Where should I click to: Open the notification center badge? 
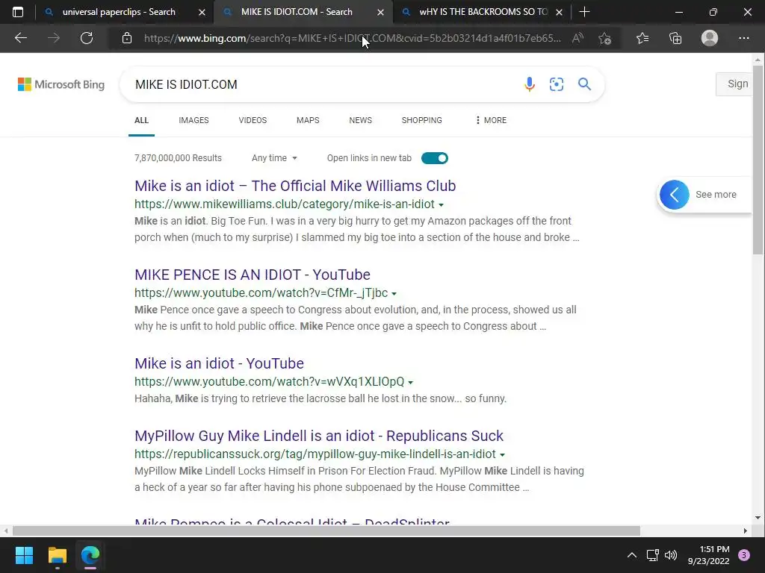tap(744, 555)
